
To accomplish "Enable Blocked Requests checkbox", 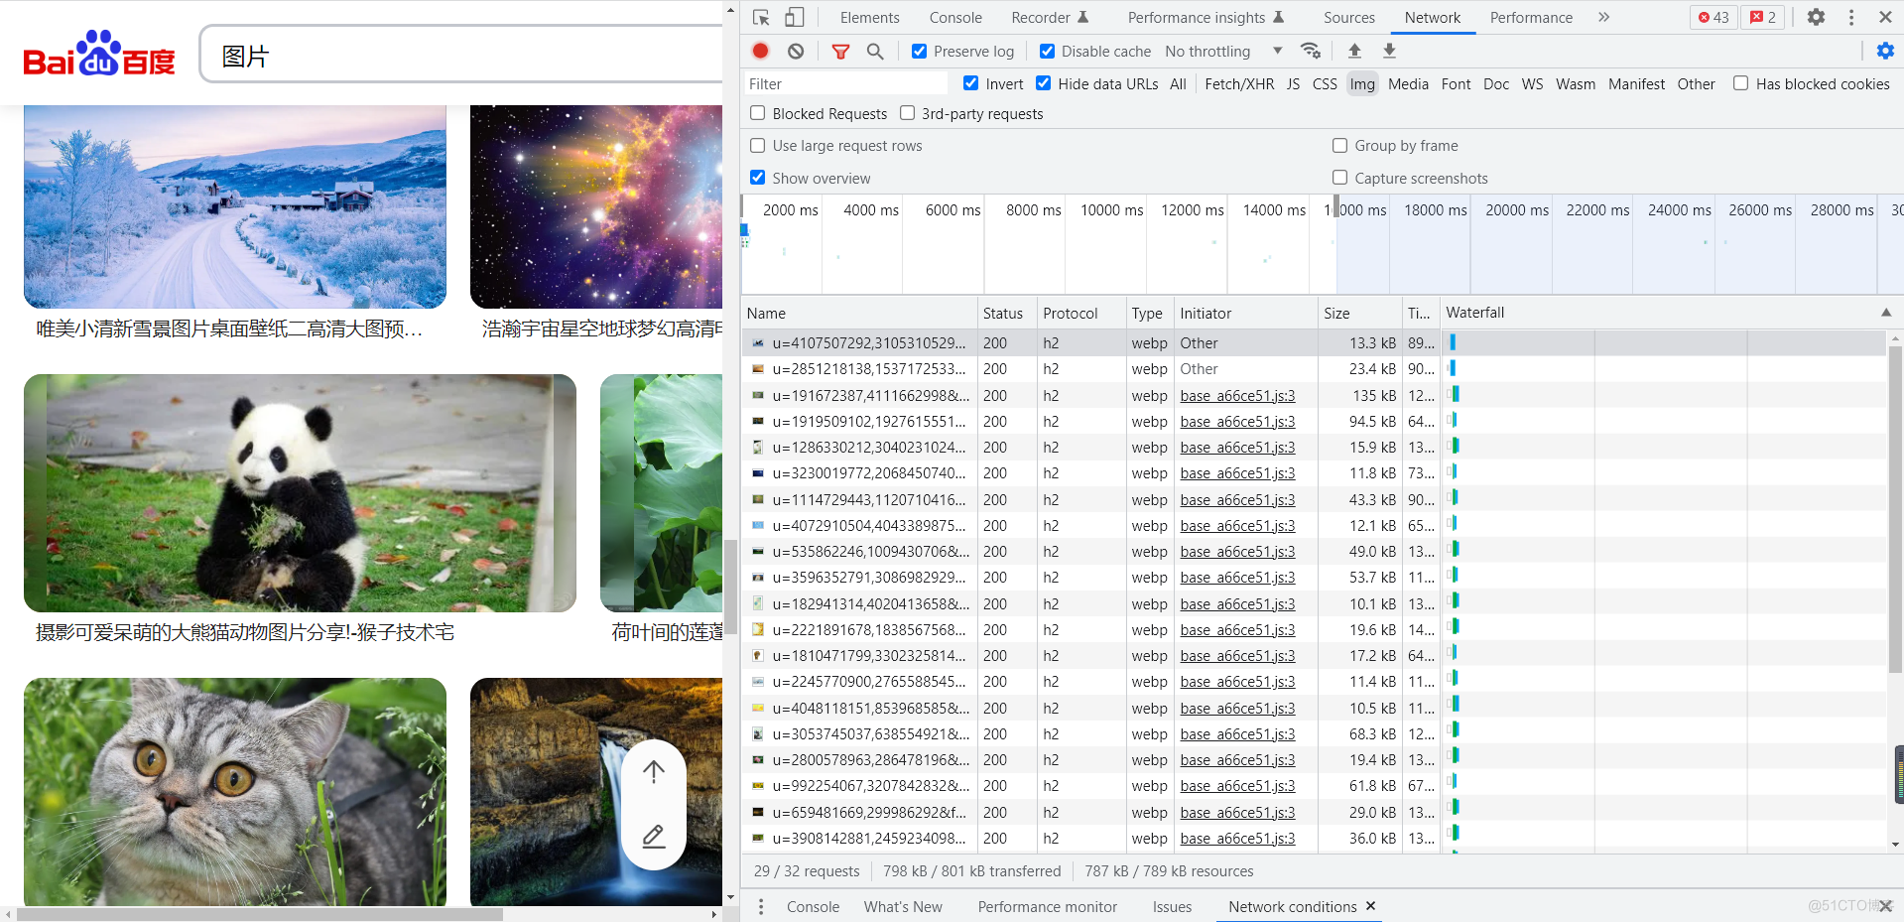I will pyautogui.click(x=757, y=113).
